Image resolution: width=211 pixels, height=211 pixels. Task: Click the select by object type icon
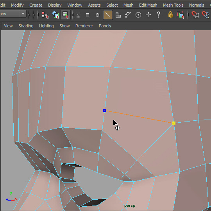click(55, 15)
